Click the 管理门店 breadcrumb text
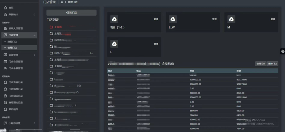Viewport: 285px width, 132px height. 73,2
